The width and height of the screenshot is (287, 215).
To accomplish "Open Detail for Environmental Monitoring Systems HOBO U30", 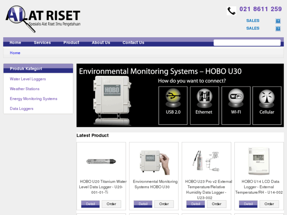I will point(143,204).
